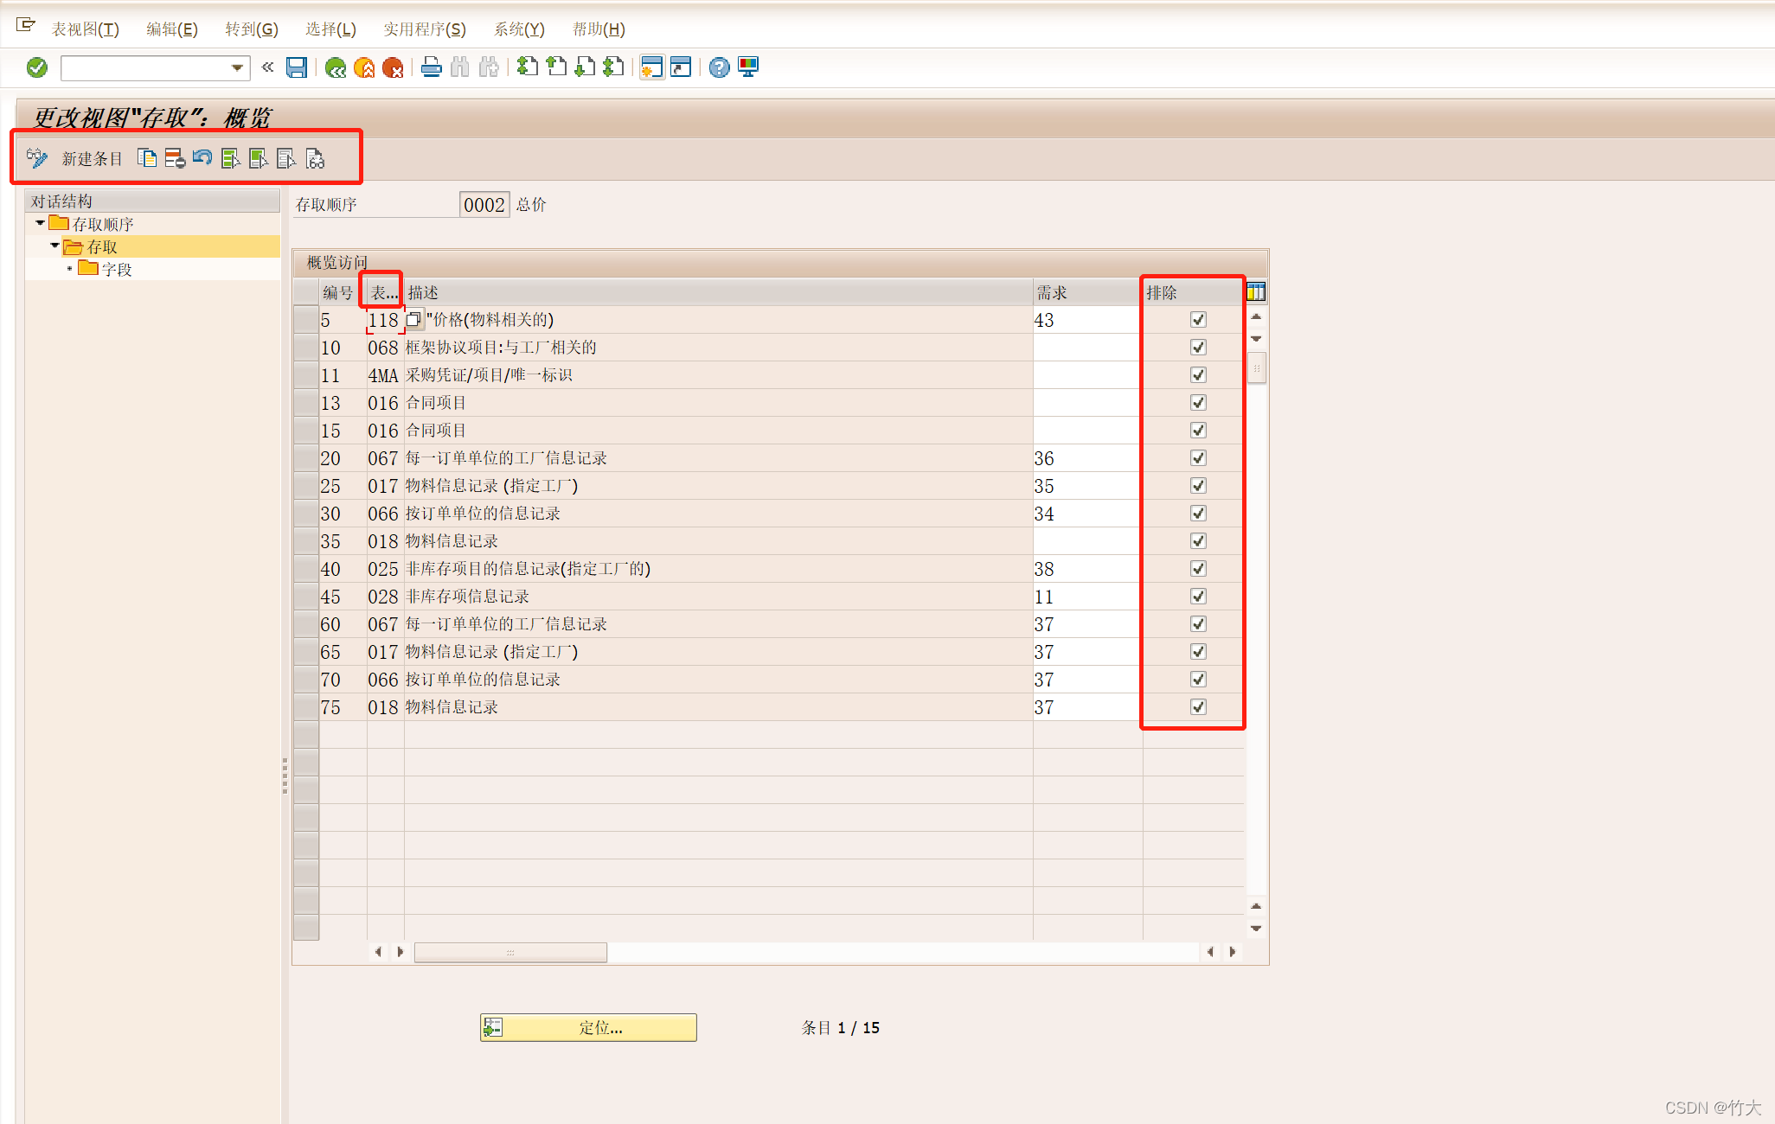Collapse the 存取顺序 tree folder
Screen dimensions: 1775x1124
(40, 223)
